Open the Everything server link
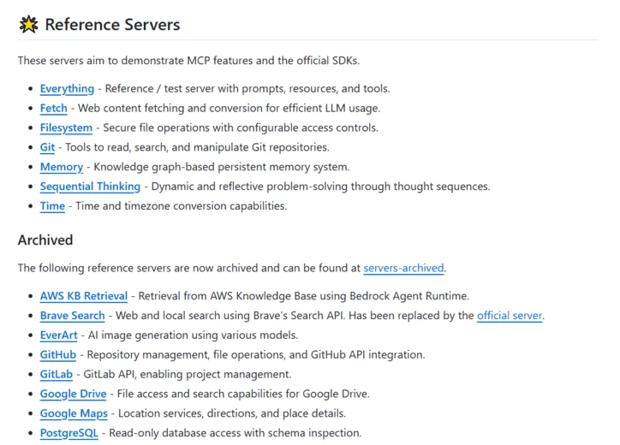The height and width of the screenshot is (445, 620). pos(67,88)
